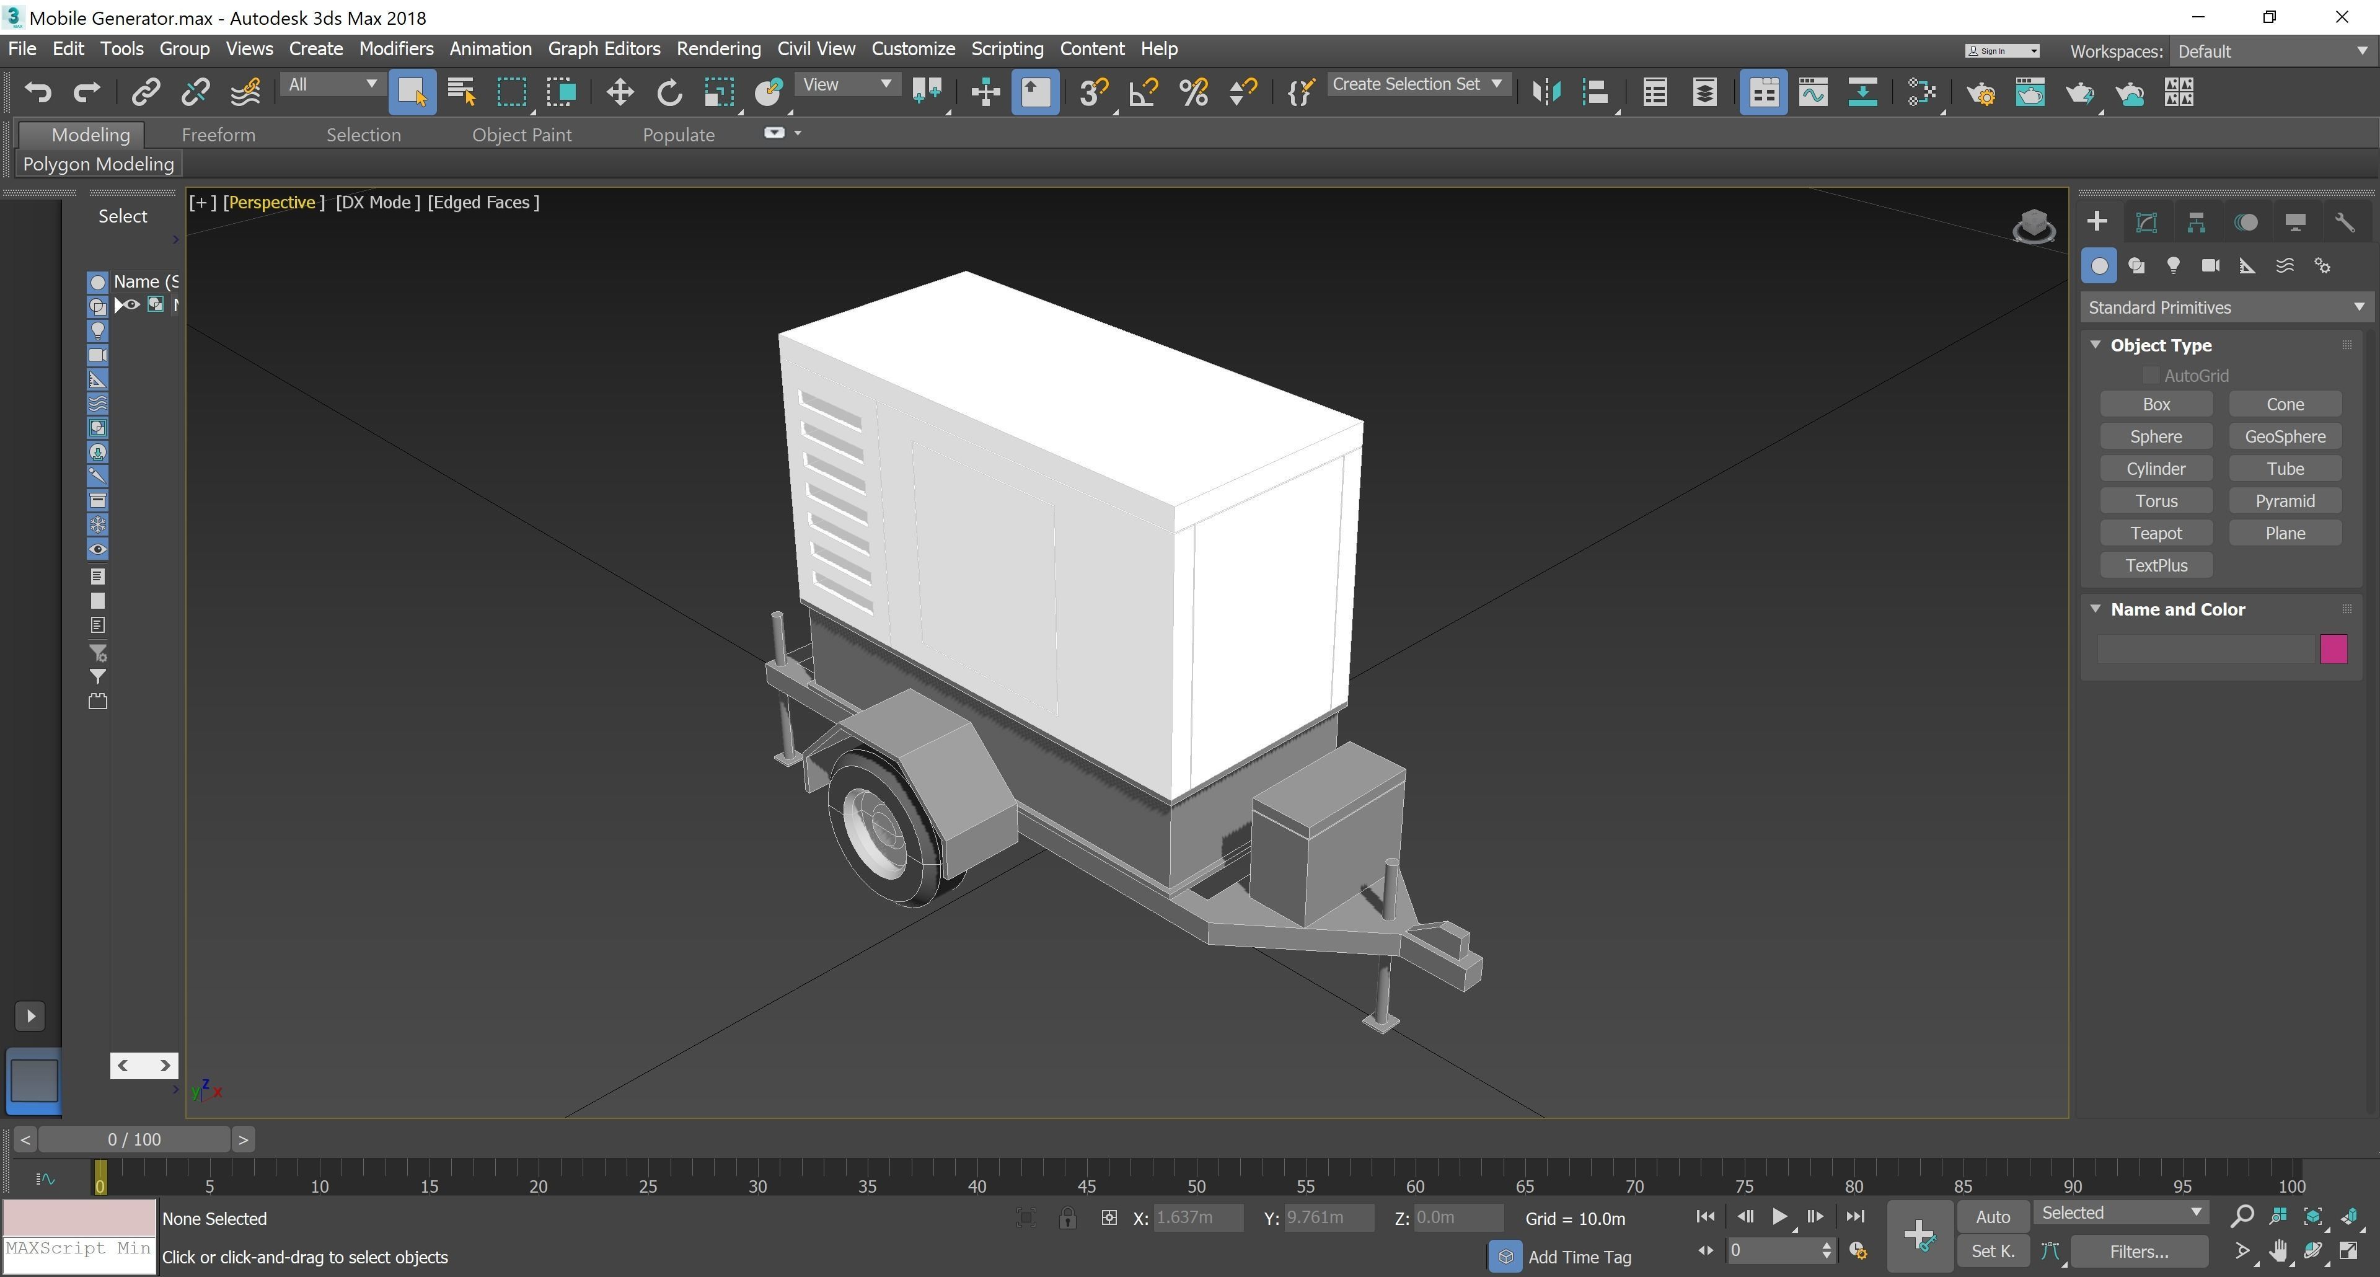Click the Play Animation button

(x=1779, y=1216)
